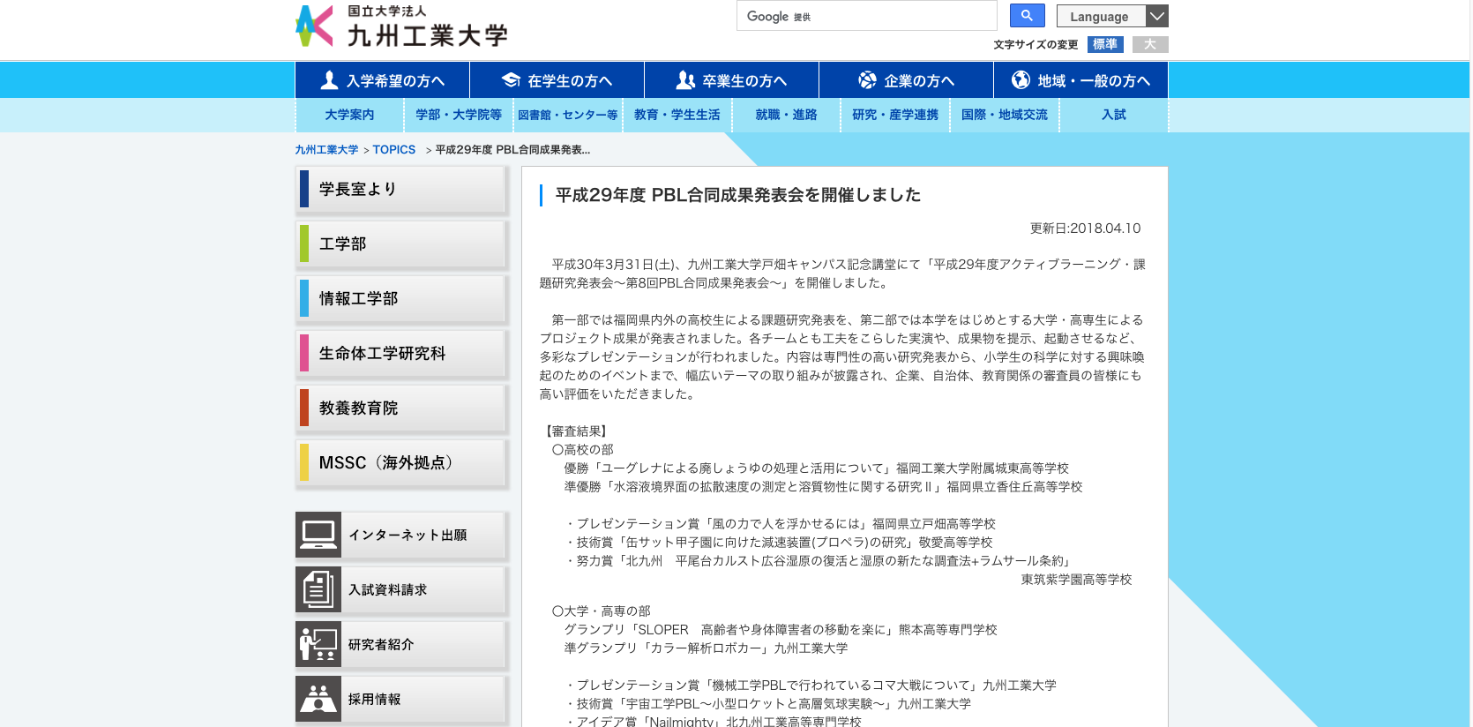The width and height of the screenshot is (1473, 727).
Task: Click the Language dropdown arrow
Action: (x=1157, y=16)
